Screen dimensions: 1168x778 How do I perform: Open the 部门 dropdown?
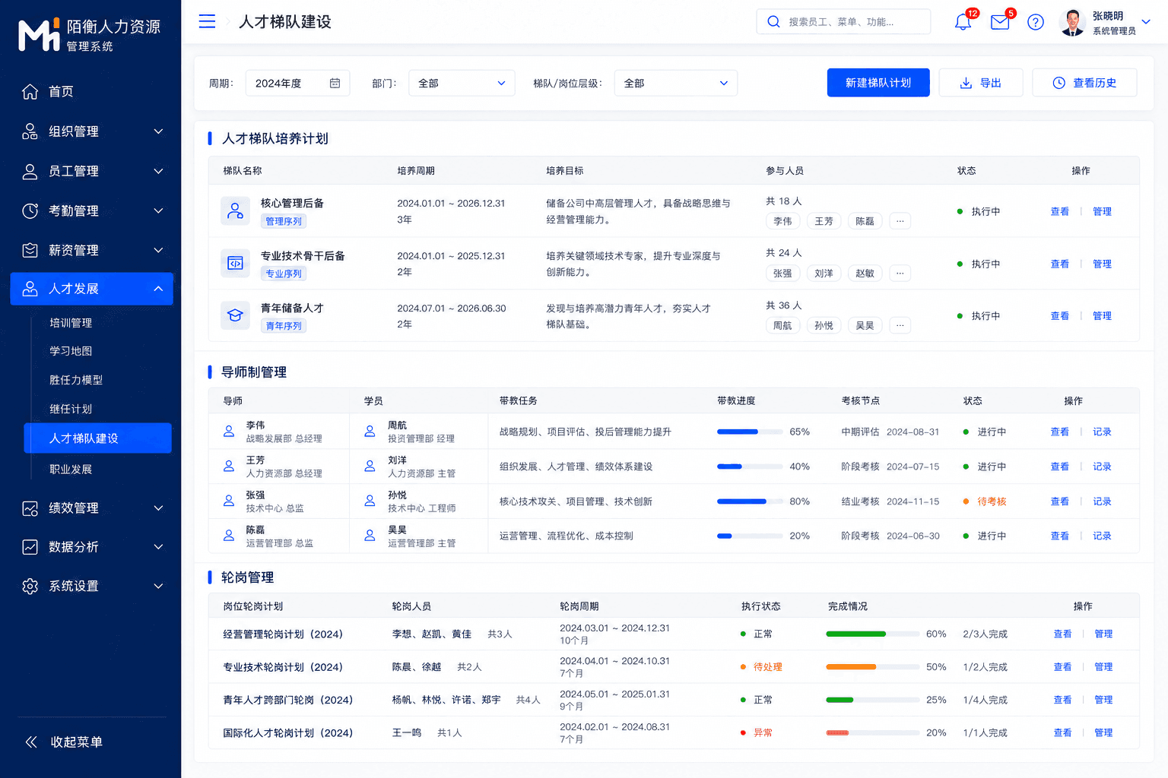click(x=462, y=83)
